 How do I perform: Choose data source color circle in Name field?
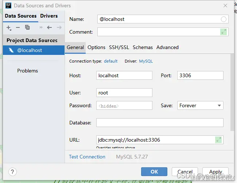(224, 19)
